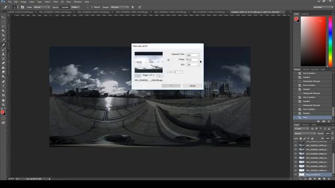
Task: Toggle Quick Mask mode icon
Action: coord(3,119)
